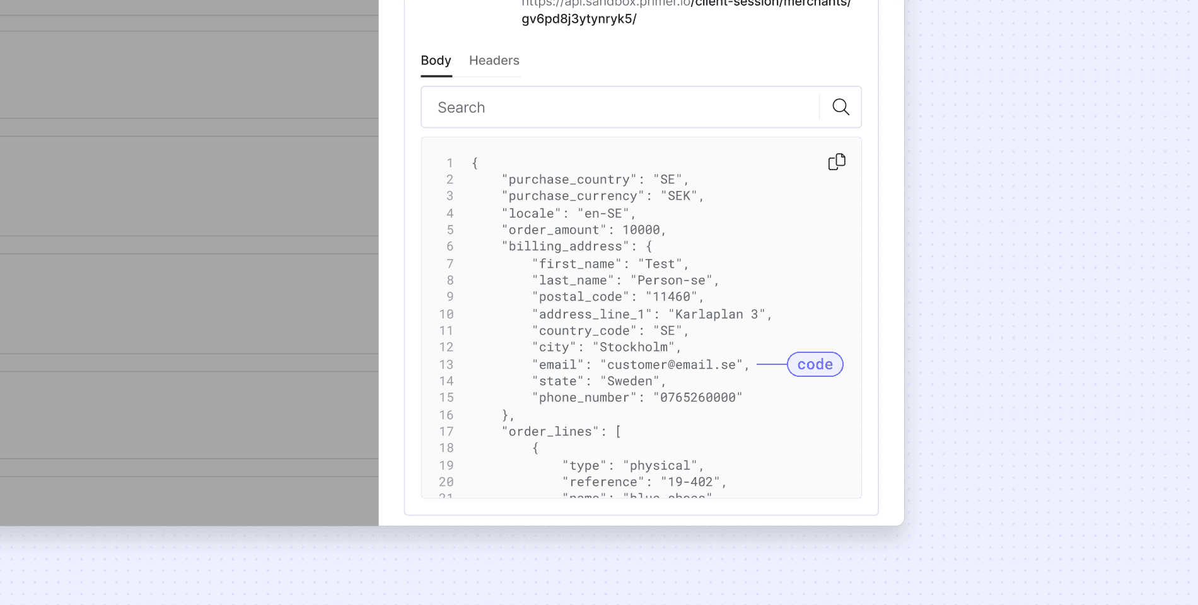Click the "order_lines" array opening line
1198x605 pixels.
tap(561, 432)
